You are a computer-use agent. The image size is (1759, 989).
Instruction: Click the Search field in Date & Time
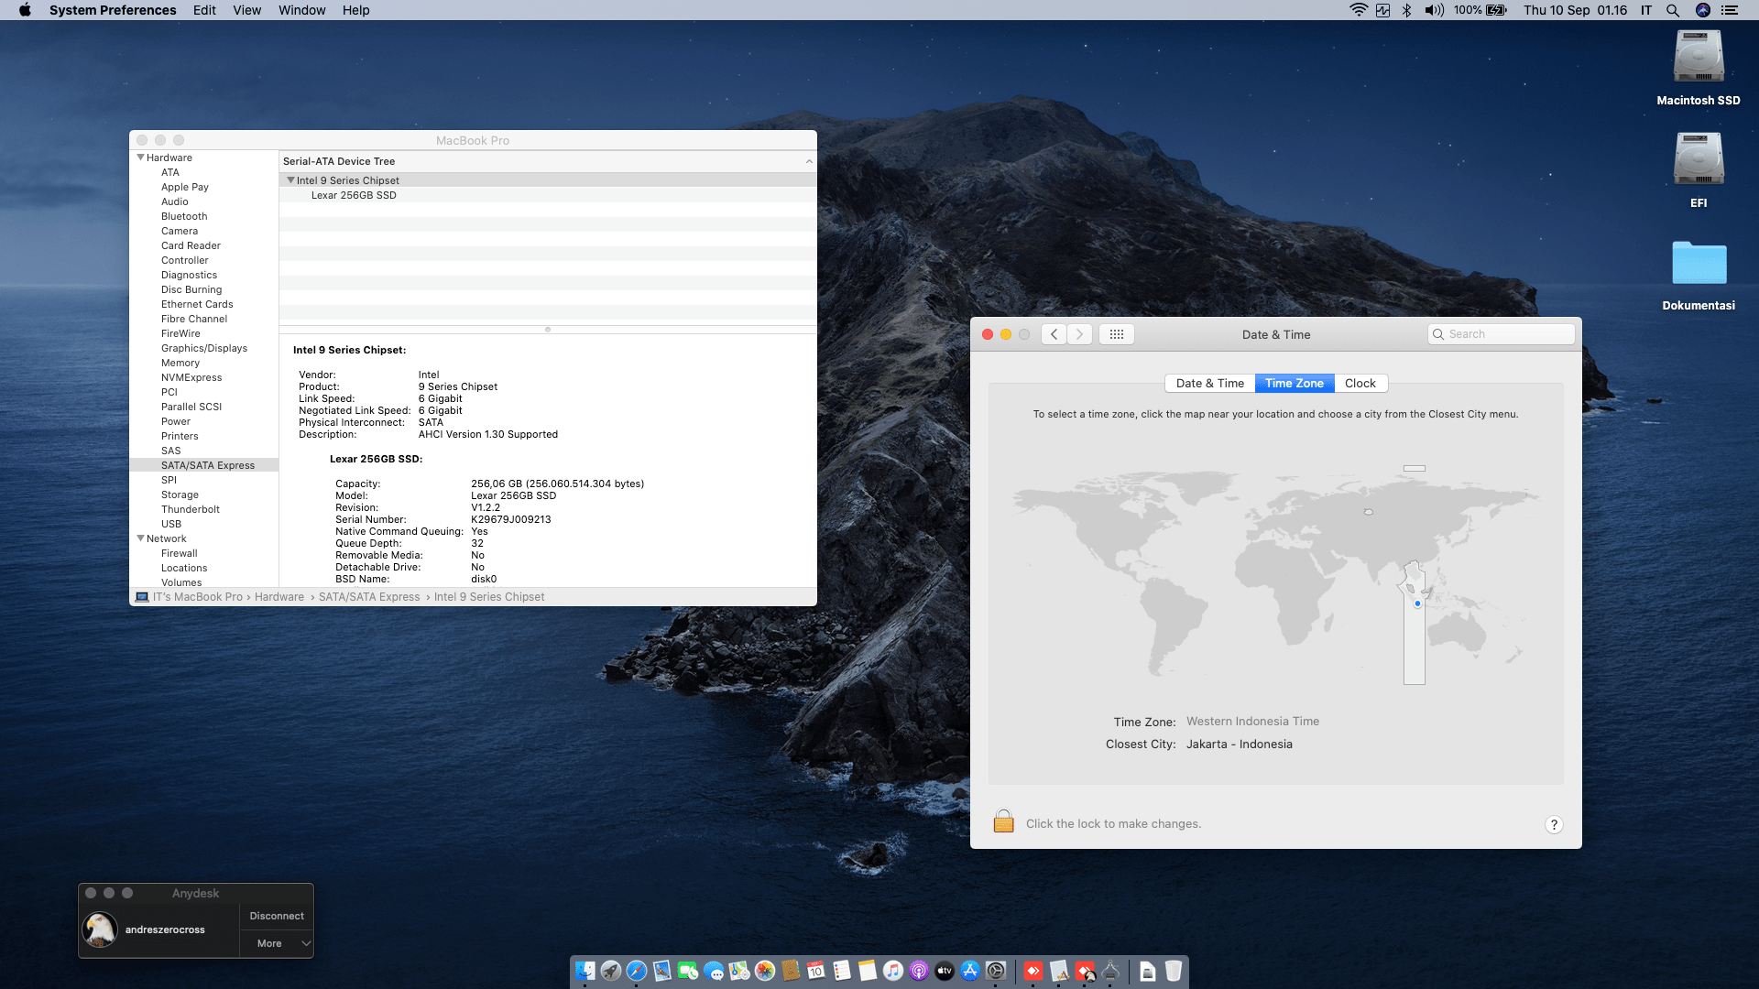1501,334
